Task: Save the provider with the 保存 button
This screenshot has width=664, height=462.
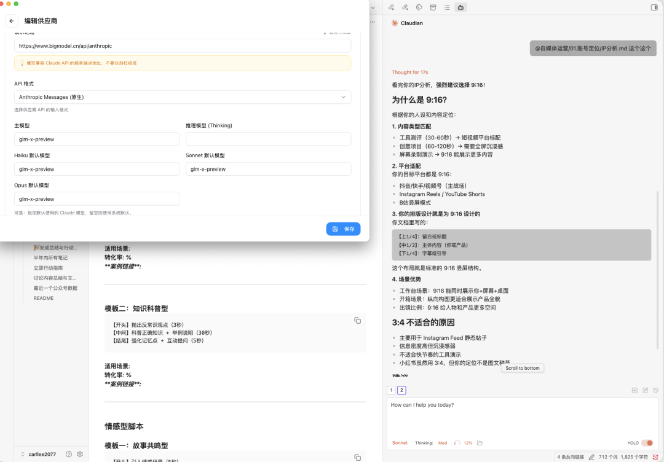Action: tap(343, 229)
